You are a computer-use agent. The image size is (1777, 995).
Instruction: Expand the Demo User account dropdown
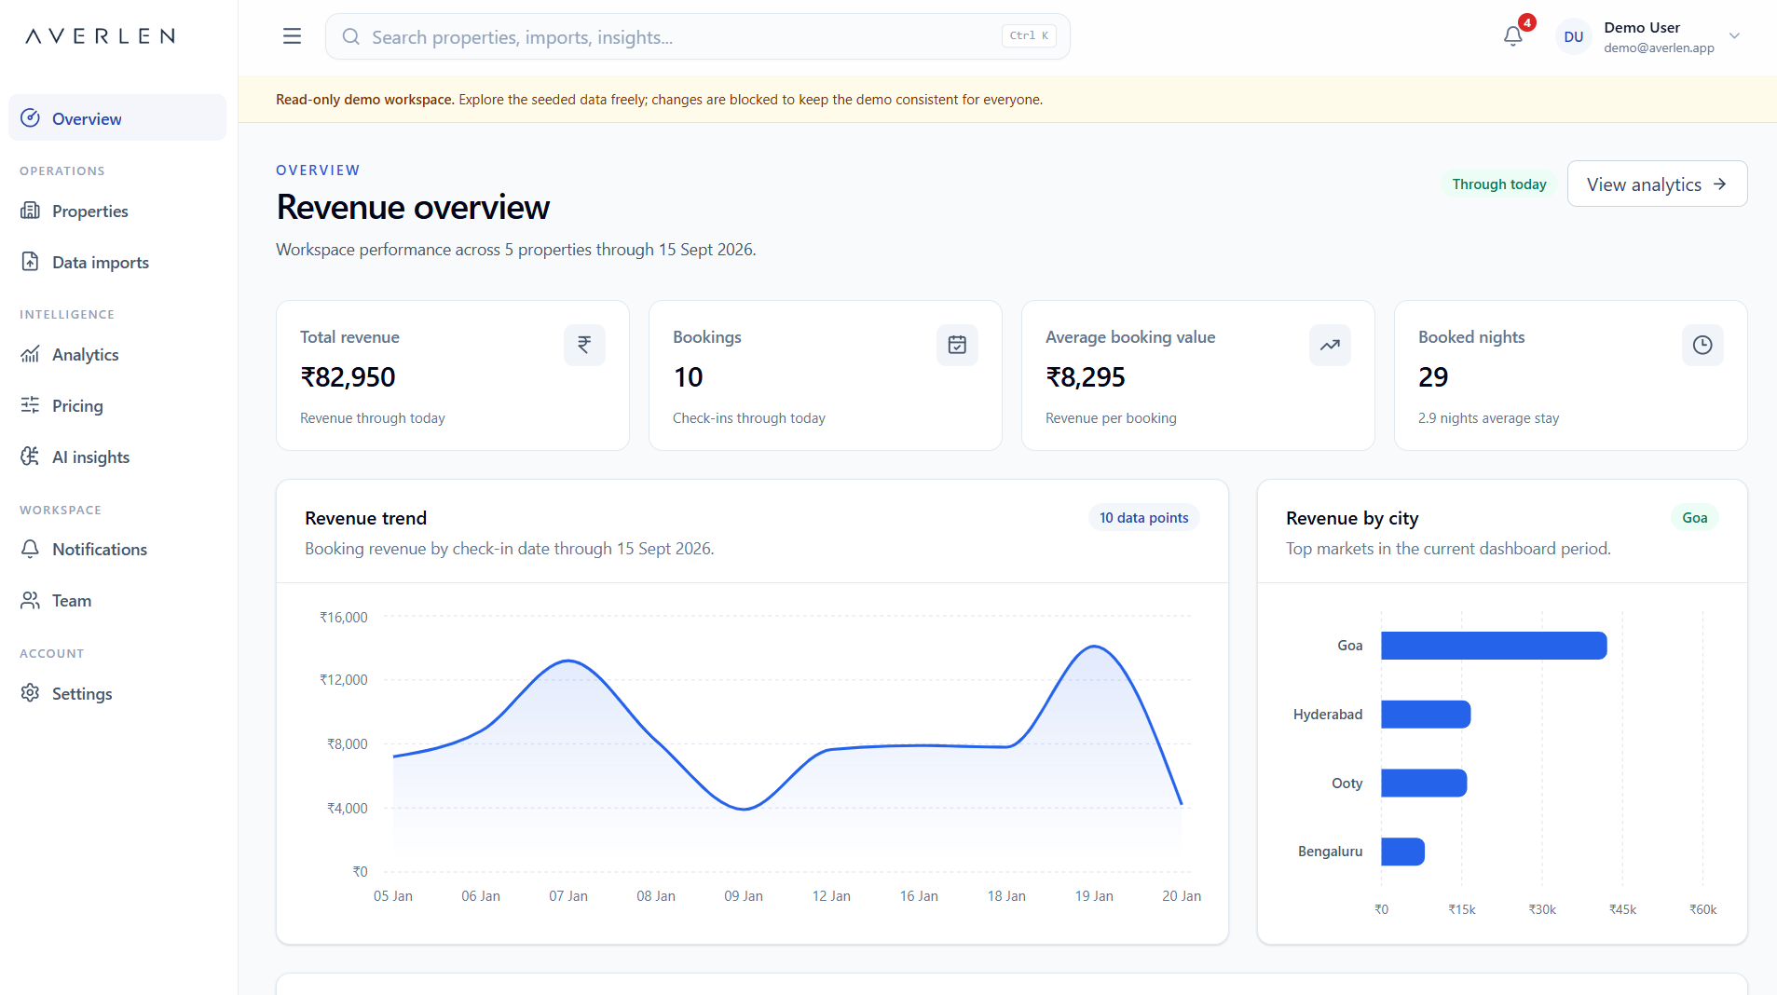coord(1734,36)
